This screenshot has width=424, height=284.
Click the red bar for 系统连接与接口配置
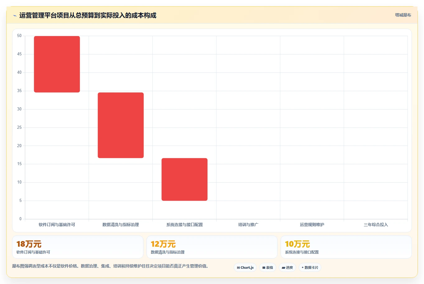pos(184,179)
